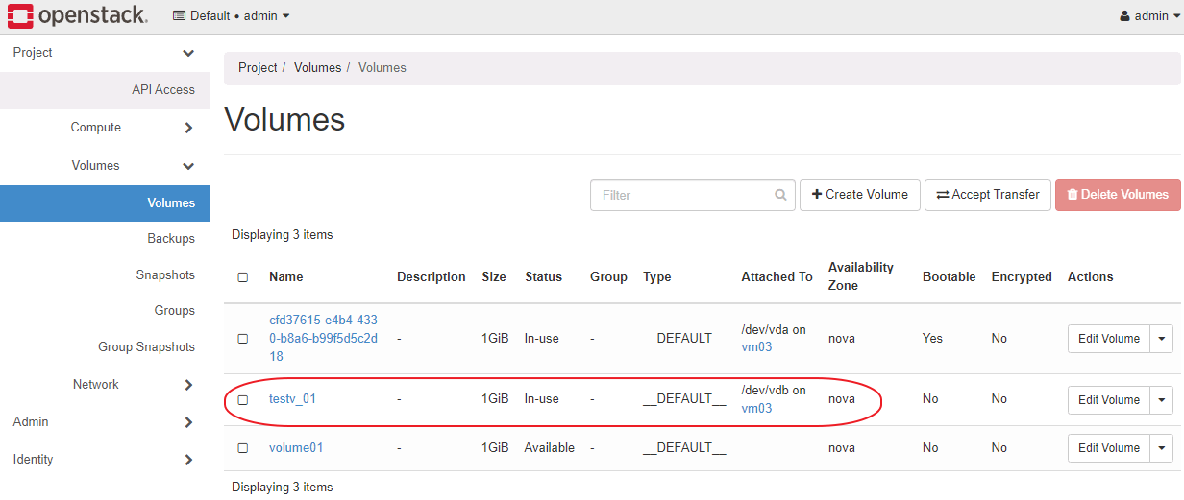Open the admin user menu
This screenshot has width=1184, height=500.
[x=1149, y=15]
